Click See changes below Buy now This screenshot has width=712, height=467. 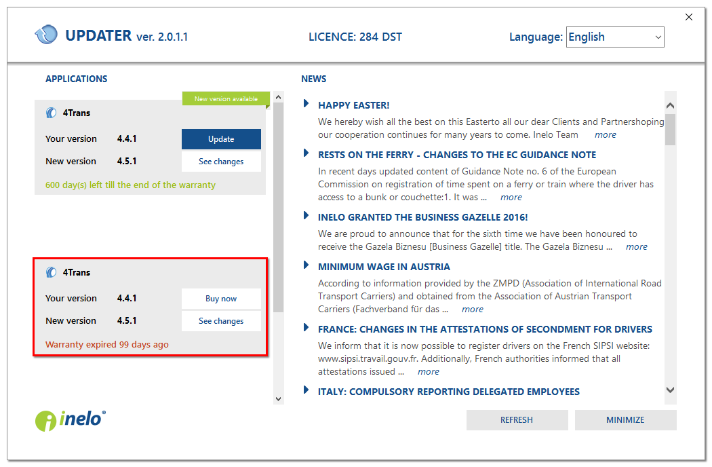pyautogui.click(x=221, y=321)
